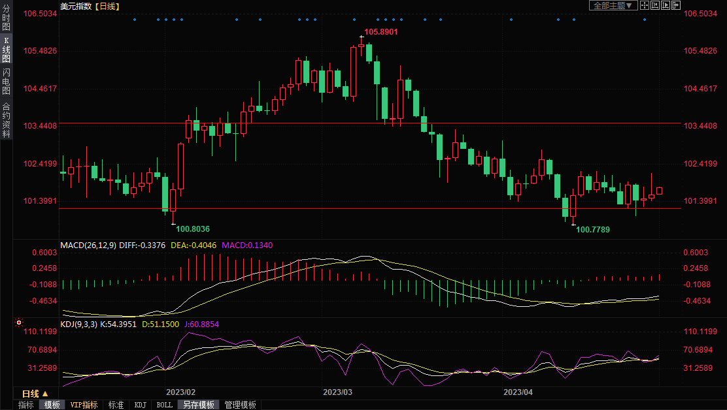
Task: Click the 105.8901 high price marker
Action: 380,31
